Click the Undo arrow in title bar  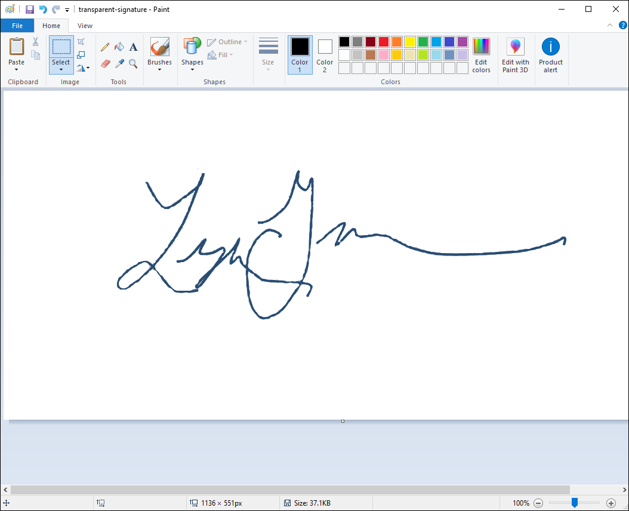click(43, 9)
